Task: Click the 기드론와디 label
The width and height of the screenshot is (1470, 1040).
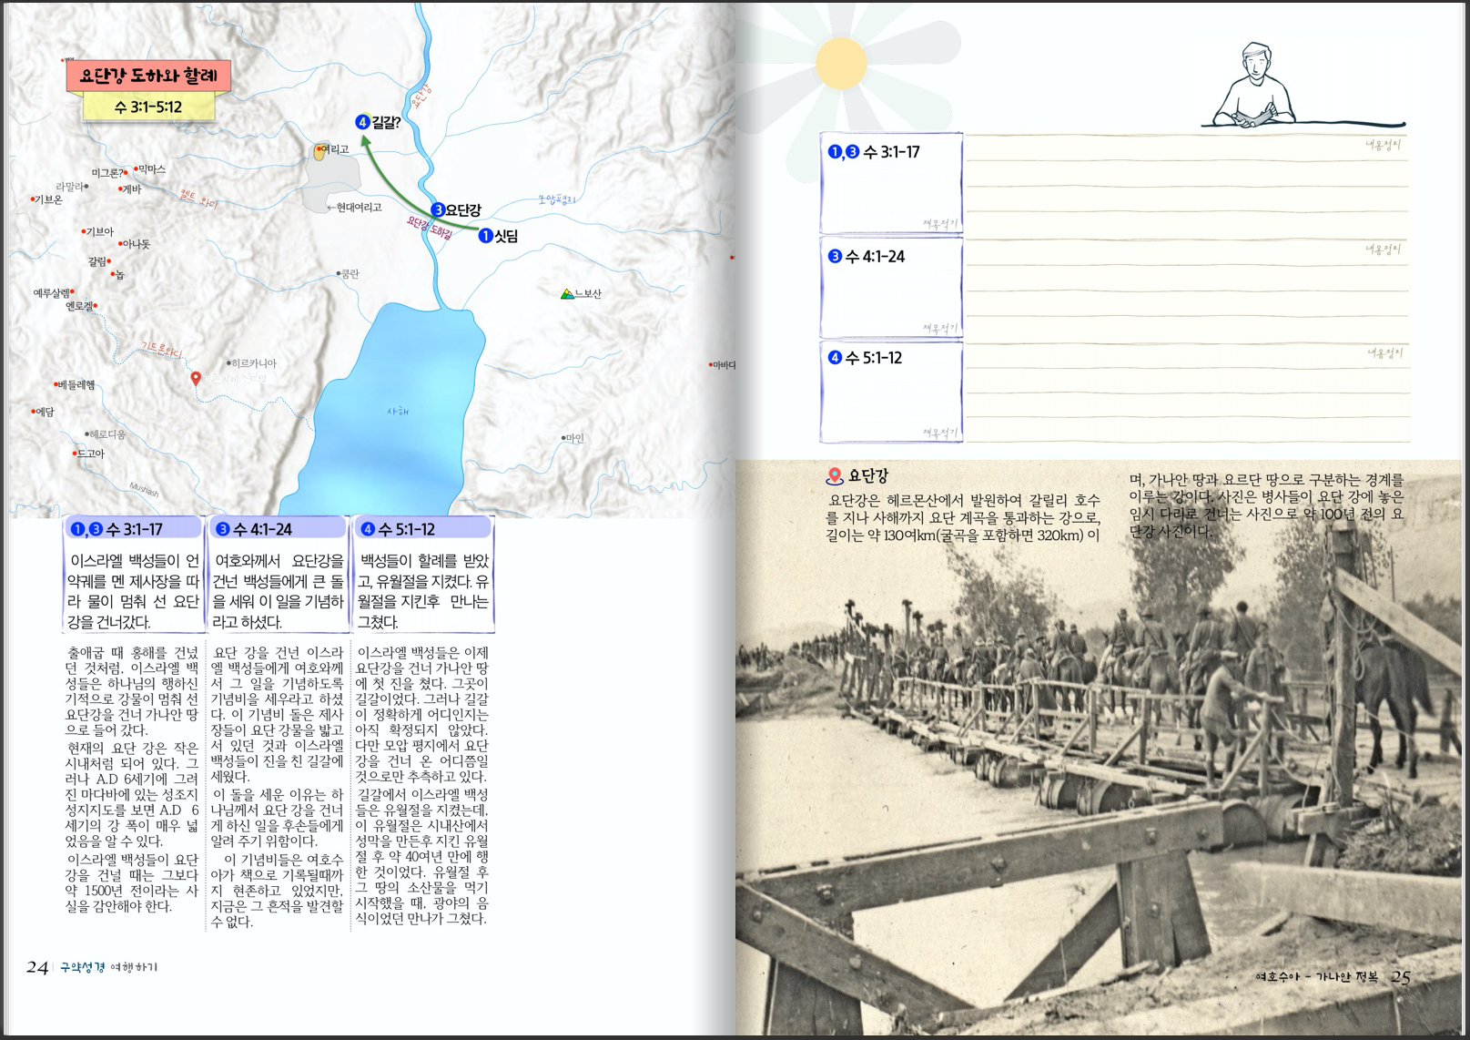Action: (x=162, y=350)
